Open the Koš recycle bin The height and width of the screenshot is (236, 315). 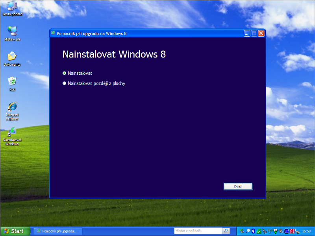pyautogui.click(x=12, y=81)
